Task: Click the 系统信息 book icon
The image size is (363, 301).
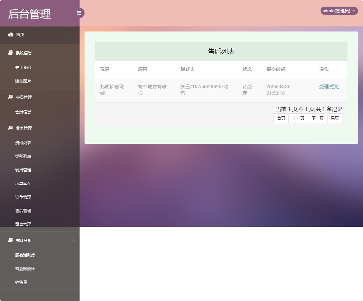Action: pos(10,52)
